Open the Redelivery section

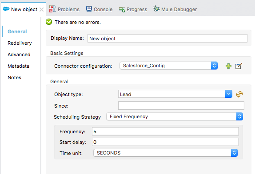pos(20,43)
